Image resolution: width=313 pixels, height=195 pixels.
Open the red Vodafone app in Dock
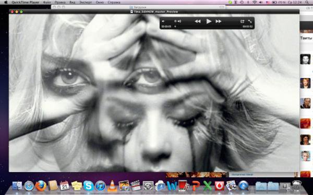(220, 186)
